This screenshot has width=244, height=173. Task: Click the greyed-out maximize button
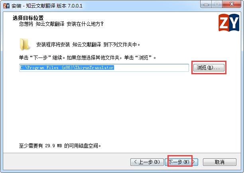click(217, 4)
